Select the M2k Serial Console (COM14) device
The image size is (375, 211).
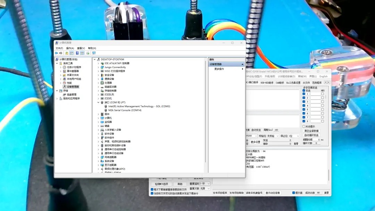click(125, 110)
